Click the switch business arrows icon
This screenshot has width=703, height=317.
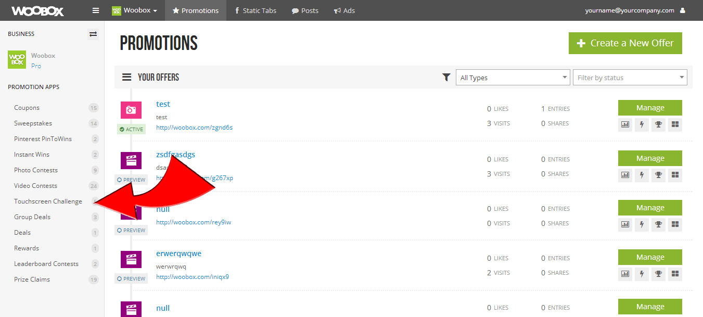click(x=93, y=34)
